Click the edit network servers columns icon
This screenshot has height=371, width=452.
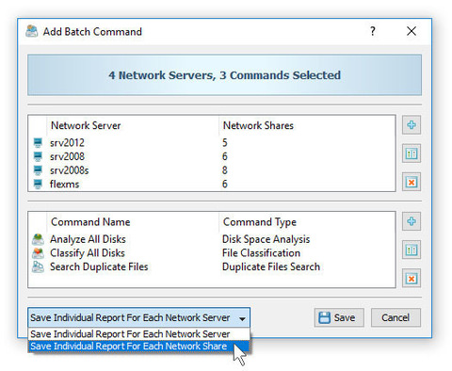(412, 153)
